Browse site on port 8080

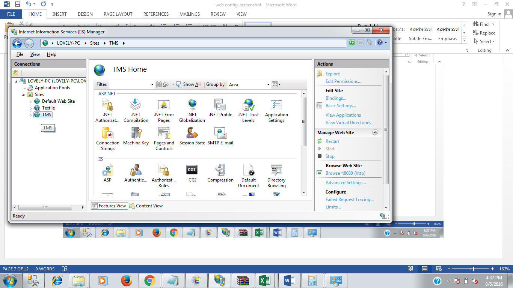click(345, 173)
